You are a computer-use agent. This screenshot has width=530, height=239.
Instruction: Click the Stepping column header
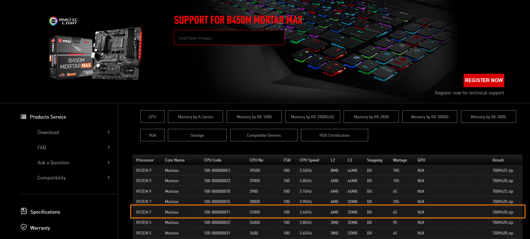[x=375, y=160]
